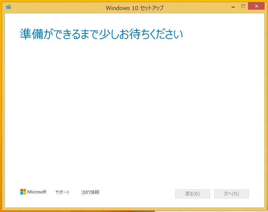
Task: Click the blank white area below the heading
Action: pos(133,111)
